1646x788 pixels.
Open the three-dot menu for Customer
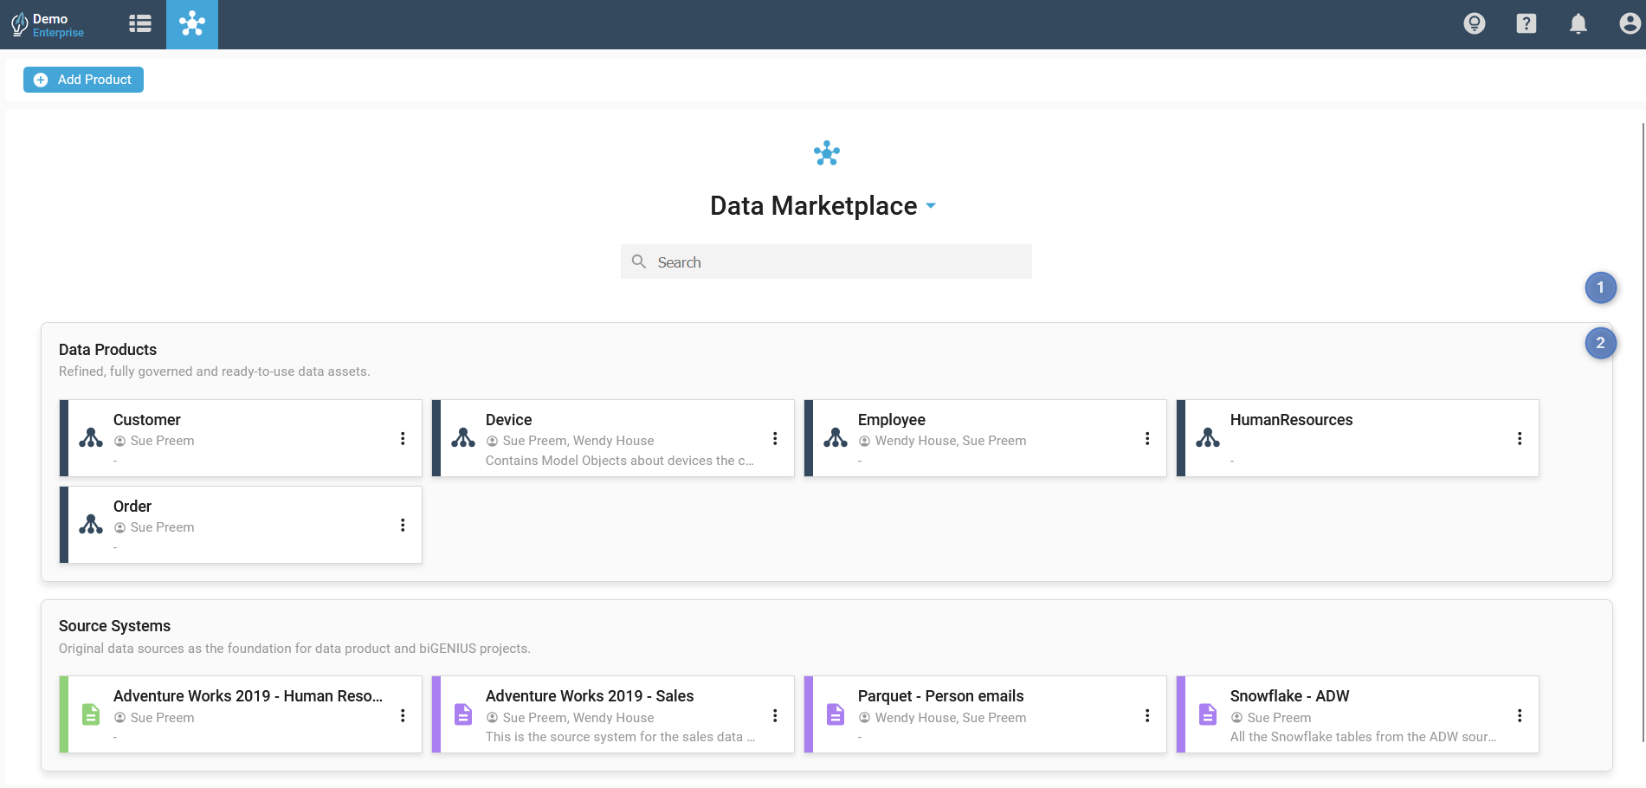coord(403,439)
